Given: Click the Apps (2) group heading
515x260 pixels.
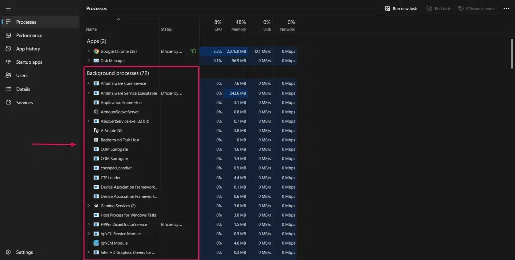Looking at the screenshot, I should (x=96, y=41).
